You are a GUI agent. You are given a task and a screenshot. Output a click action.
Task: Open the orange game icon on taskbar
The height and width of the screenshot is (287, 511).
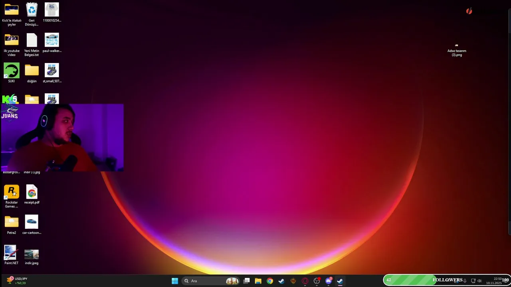[293, 281]
